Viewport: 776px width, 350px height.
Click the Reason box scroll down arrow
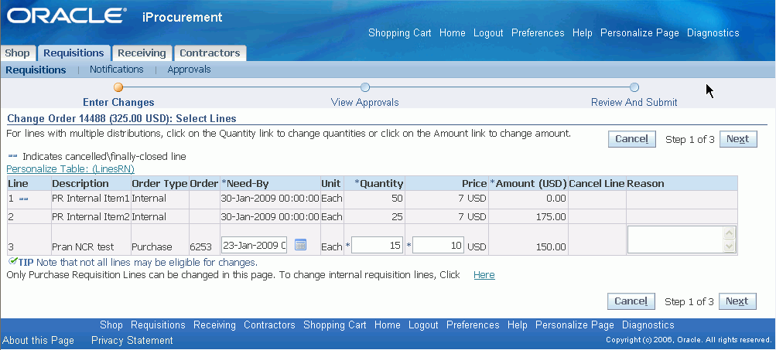[730, 246]
